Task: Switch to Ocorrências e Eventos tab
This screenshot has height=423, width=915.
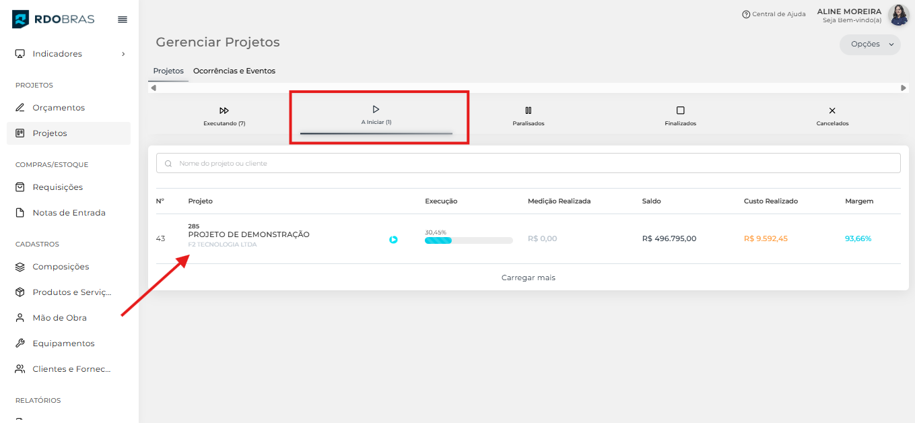Action: tap(234, 71)
